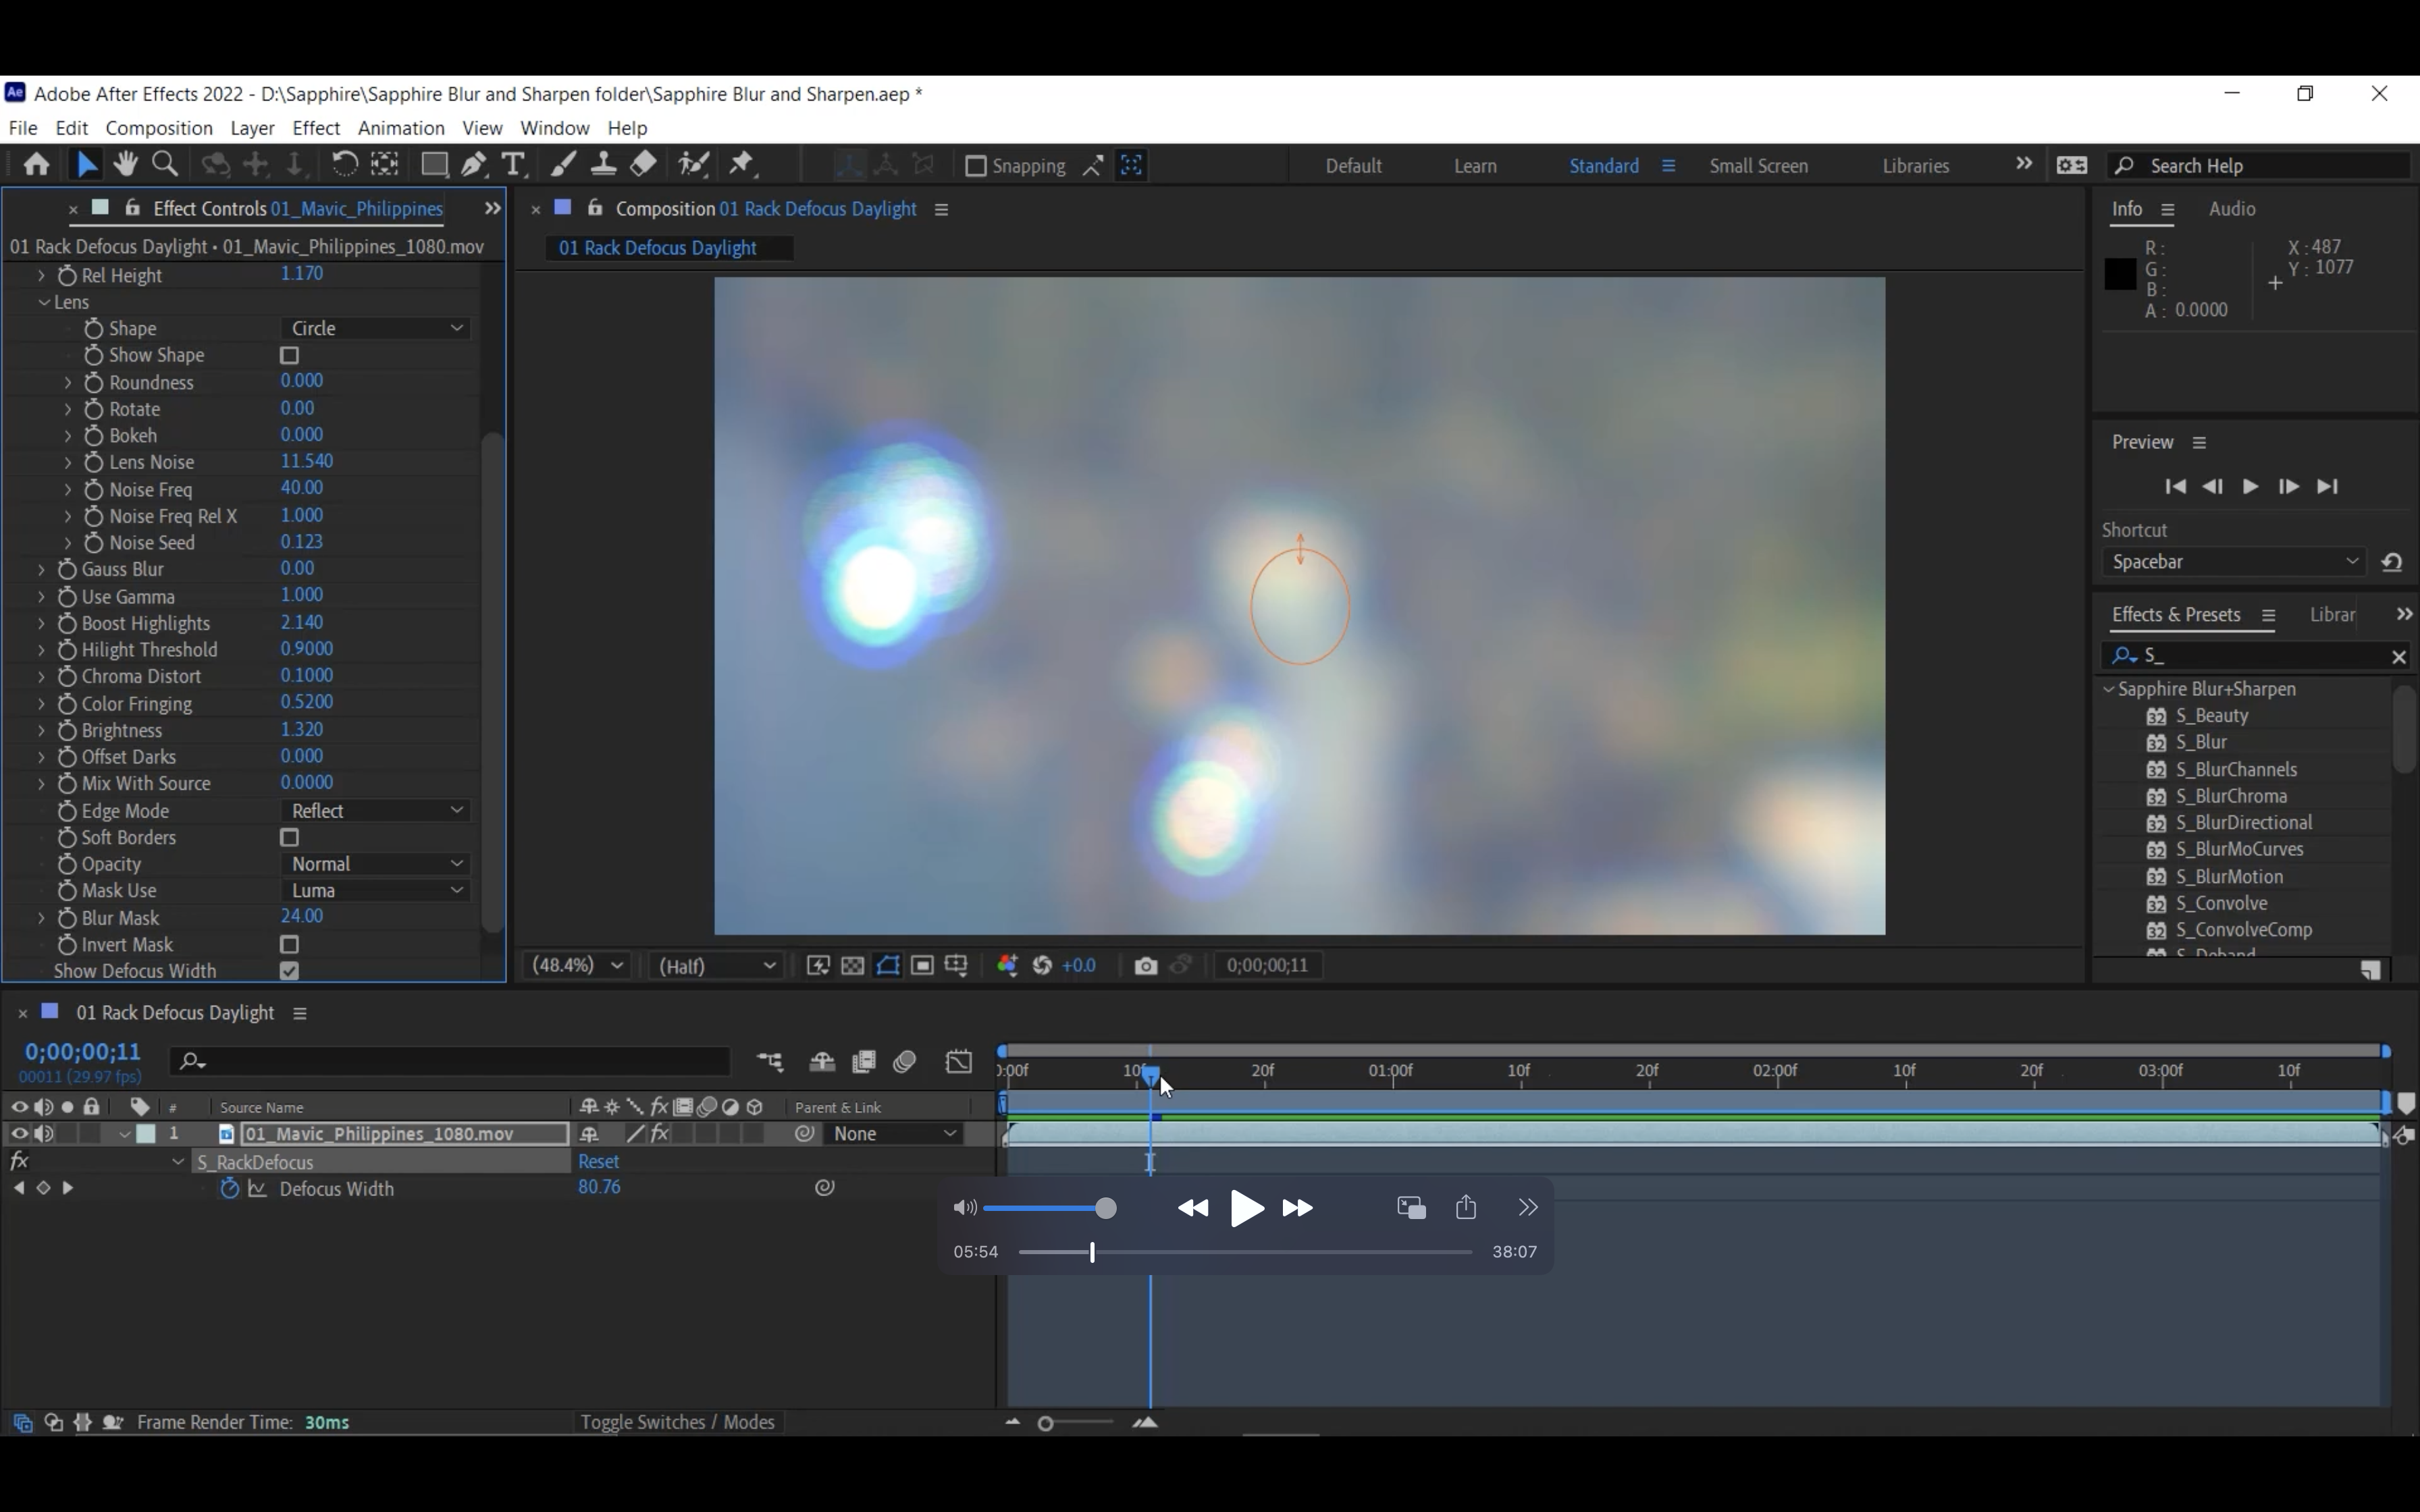The width and height of the screenshot is (2420, 1512).
Task: Switch to the Audio panel tab
Action: (2231, 209)
